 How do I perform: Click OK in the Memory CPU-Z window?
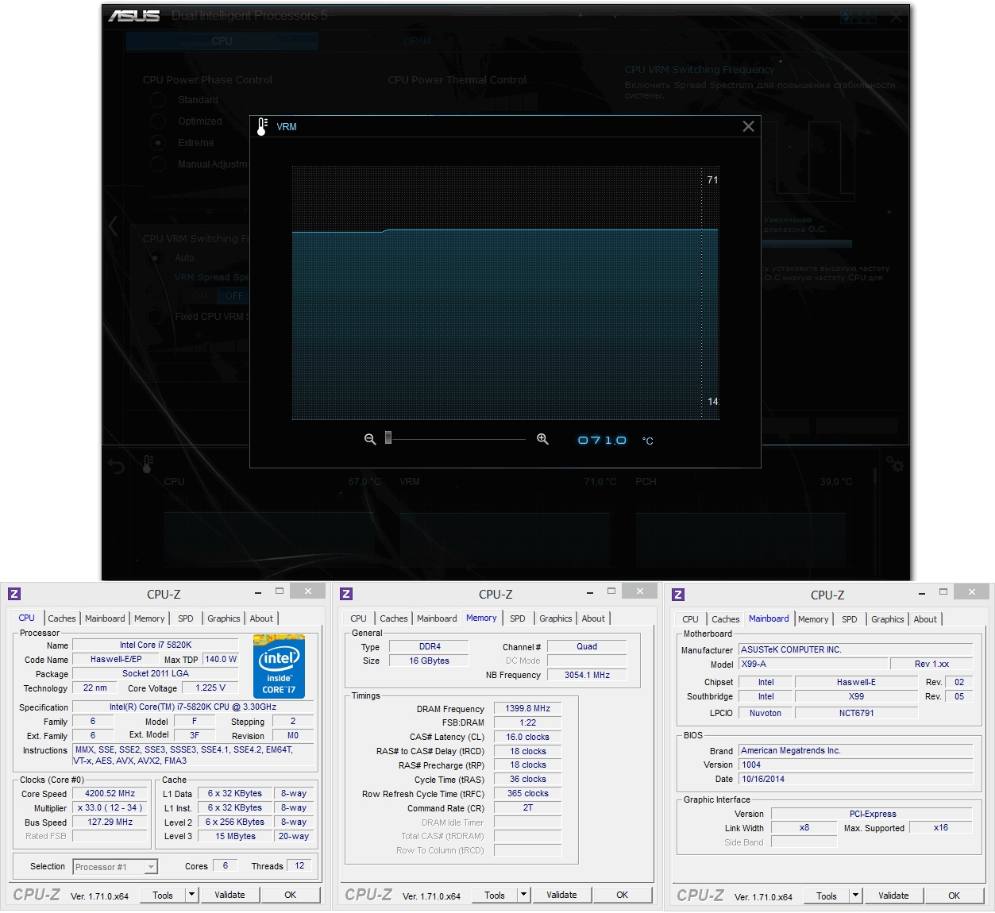point(622,895)
